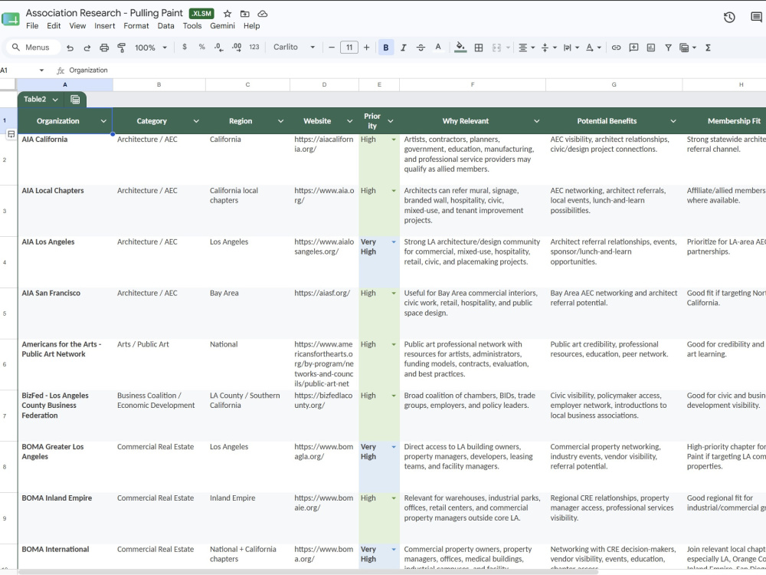The image size is (766, 575).
Task: Open the fill color picker
Action: tap(460, 48)
